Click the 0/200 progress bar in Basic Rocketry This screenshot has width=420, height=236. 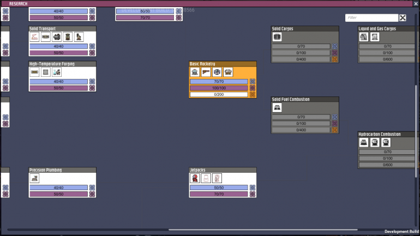click(219, 94)
